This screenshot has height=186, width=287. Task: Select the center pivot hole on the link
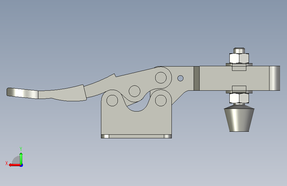pos(134,91)
